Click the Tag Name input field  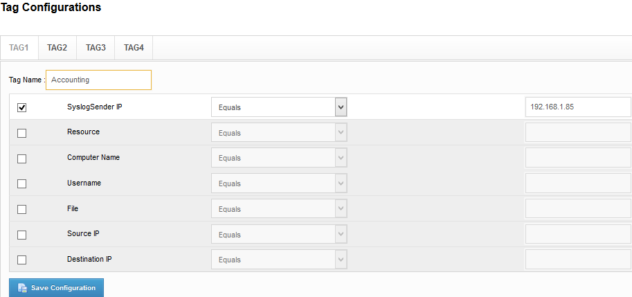click(98, 80)
